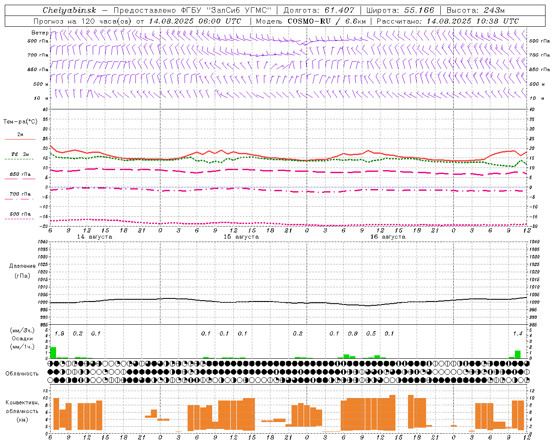This screenshot has width=552, height=441.
Task: Click the height value 243м
Action: pyautogui.click(x=493, y=10)
